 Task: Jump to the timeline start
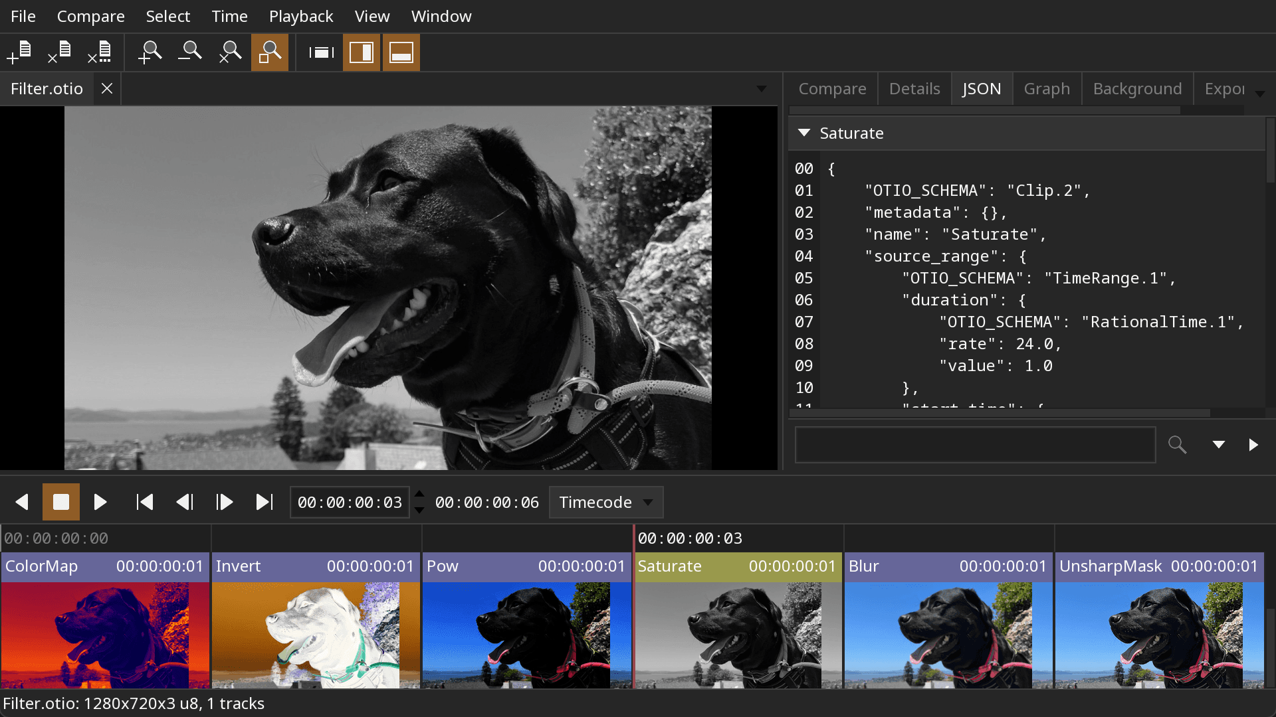click(144, 503)
